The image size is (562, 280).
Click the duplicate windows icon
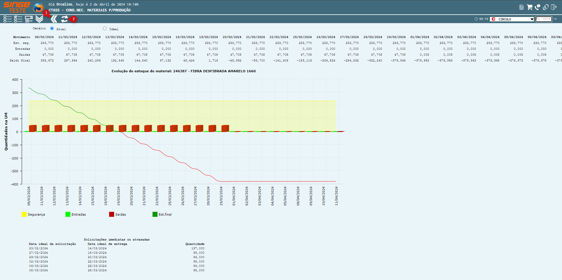pyautogui.click(x=546, y=7)
